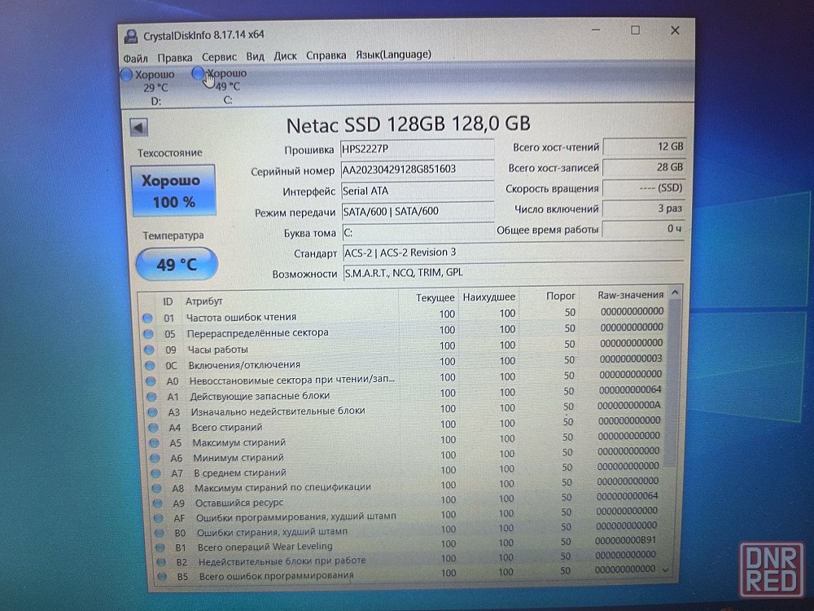Maximize the CrystalDiskInfo window
Viewport: 814px width, 611px height.
(x=635, y=30)
